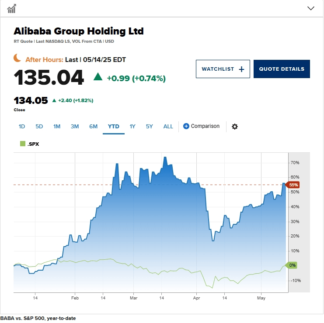Select the 1M chart range
324x323 pixels.
point(57,127)
